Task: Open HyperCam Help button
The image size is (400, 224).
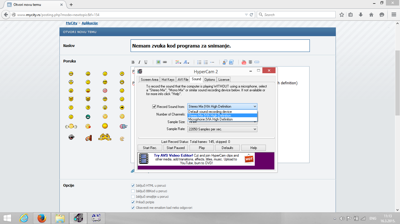Action: click(254, 148)
